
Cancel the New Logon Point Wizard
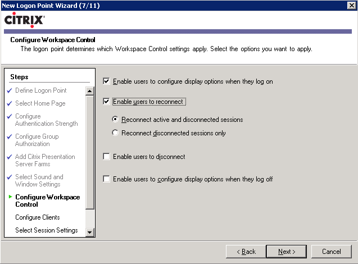coord(331,252)
